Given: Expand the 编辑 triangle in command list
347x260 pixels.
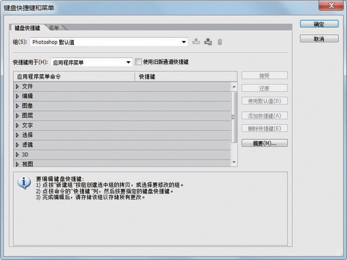Looking at the screenshot, I should [x=18, y=96].
